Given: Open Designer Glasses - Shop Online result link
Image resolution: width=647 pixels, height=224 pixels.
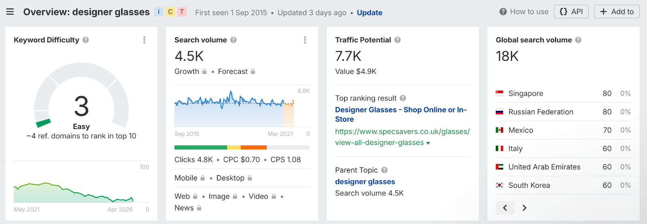Looking at the screenshot, I should click(401, 114).
